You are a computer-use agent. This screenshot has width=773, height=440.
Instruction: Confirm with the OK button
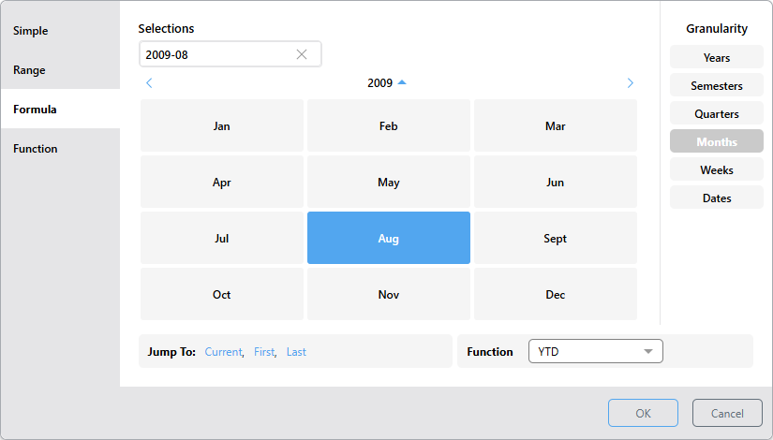click(643, 414)
